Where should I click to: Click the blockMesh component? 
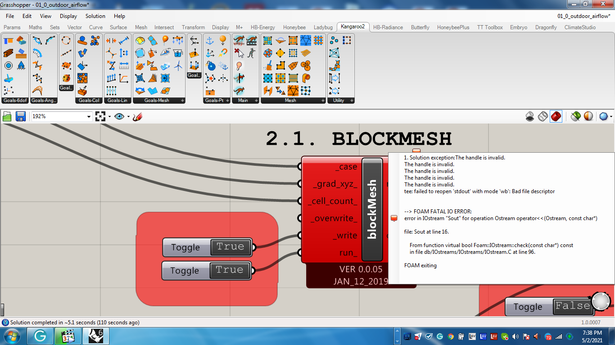[x=372, y=209]
